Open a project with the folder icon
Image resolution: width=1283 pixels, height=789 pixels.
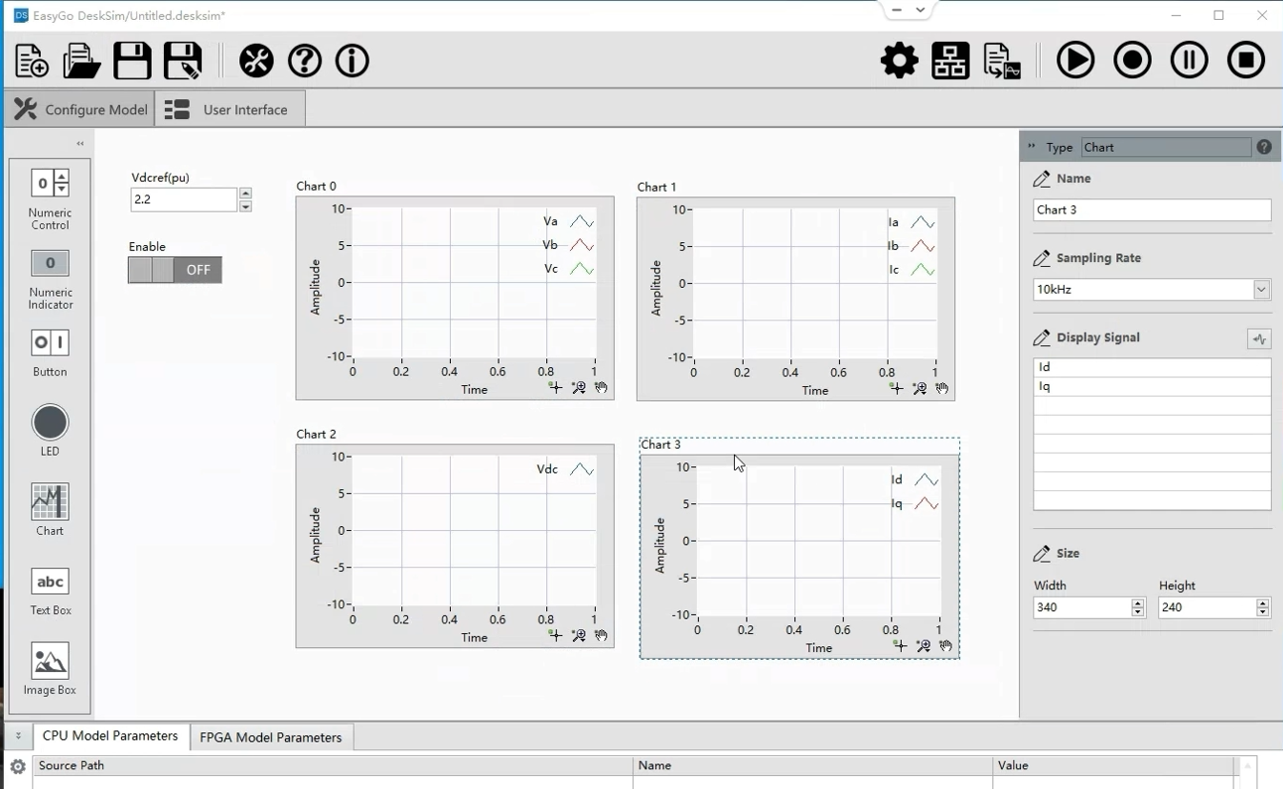click(81, 61)
